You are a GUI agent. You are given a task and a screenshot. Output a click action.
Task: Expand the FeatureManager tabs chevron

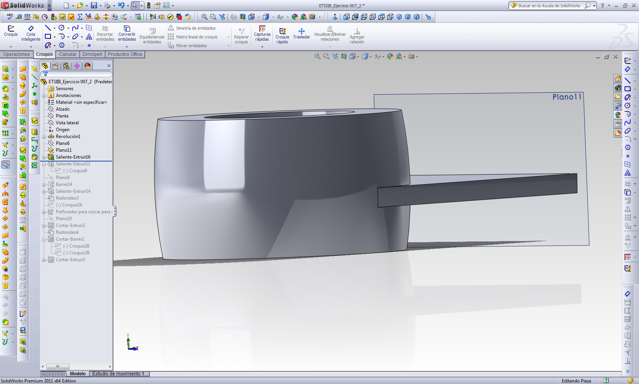click(109, 66)
